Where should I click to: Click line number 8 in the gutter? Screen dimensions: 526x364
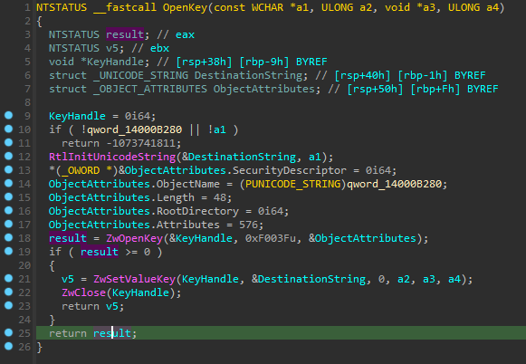point(27,102)
